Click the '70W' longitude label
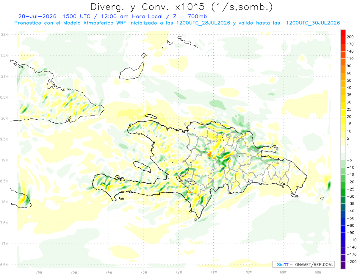This screenshot has height=276, width=357. (x=248, y=272)
